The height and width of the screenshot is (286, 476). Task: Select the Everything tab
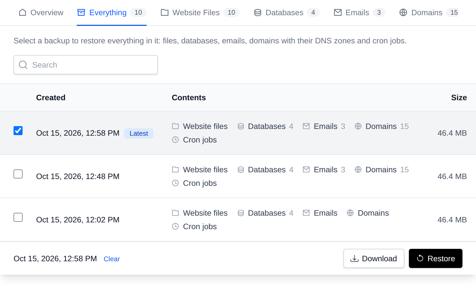click(x=112, y=13)
